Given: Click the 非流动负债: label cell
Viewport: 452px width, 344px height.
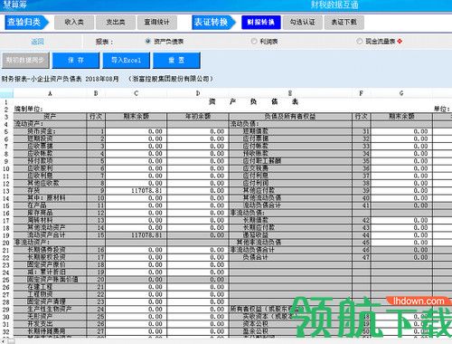Looking at the screenshot, I should (x=290, y=213).
